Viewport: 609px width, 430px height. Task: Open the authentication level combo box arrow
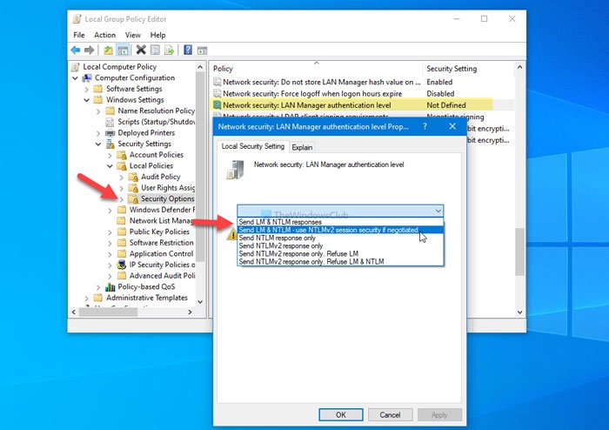click(x=437, y=210)
